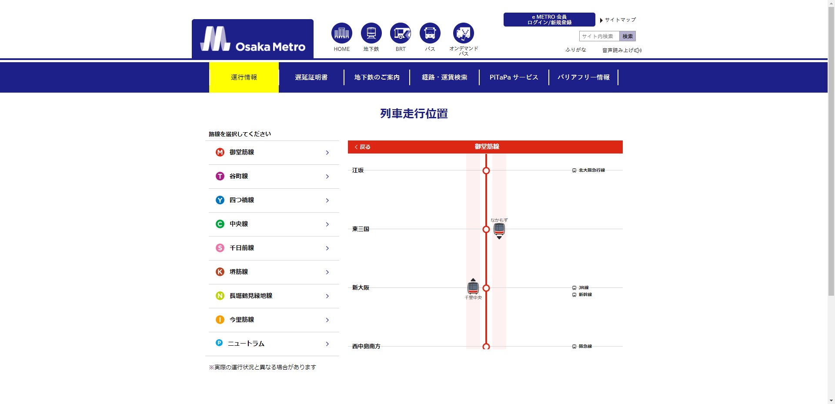This screenshot has height=404, width=835.
Task: Select the BRT bus icon
Action: pos(400,33)
